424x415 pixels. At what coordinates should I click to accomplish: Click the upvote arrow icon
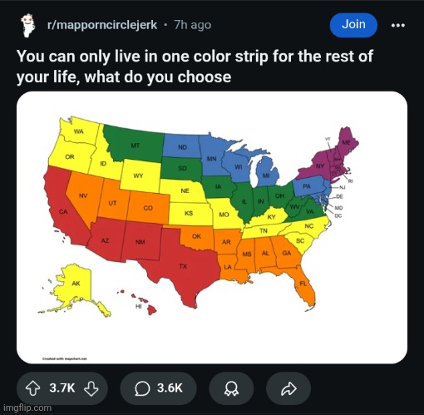pos(33,388)
